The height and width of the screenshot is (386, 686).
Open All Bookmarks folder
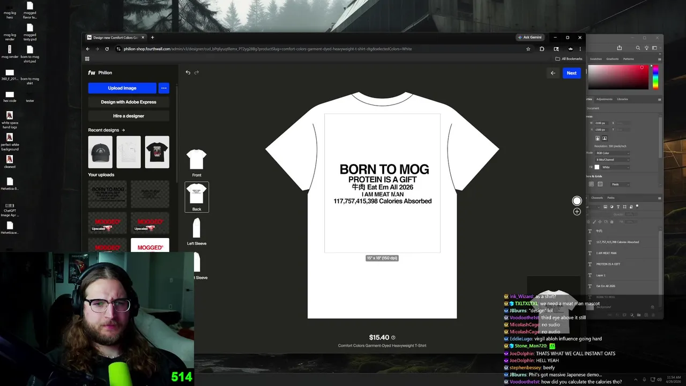pyautogui.click(x=569, y=58)
